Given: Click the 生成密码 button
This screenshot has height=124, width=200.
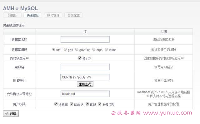Looking at the screenshot, I should tap(85, 84).
